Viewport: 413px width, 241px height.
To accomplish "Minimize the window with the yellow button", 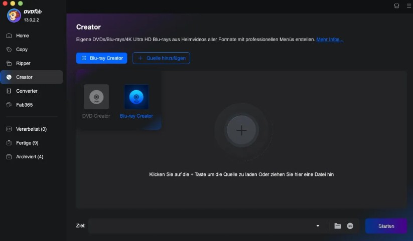I will point(13,4).
